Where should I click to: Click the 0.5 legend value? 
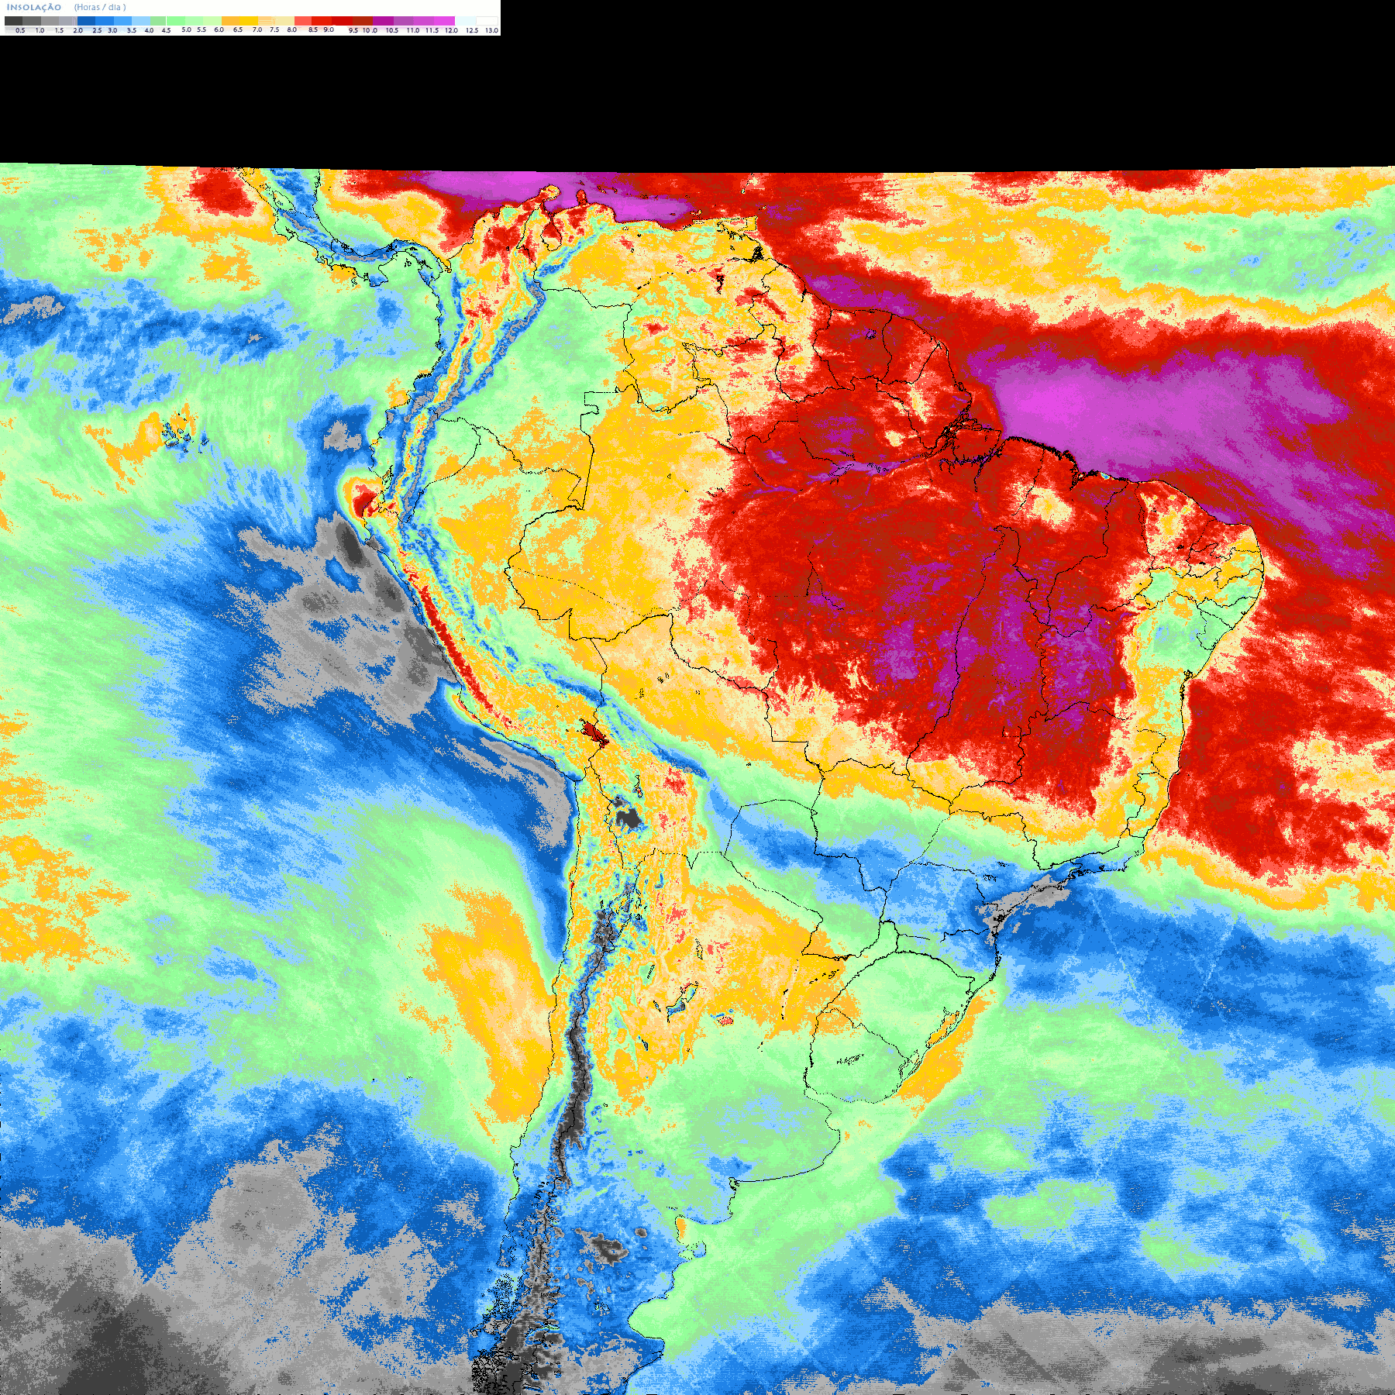click(x=20, y=30)
